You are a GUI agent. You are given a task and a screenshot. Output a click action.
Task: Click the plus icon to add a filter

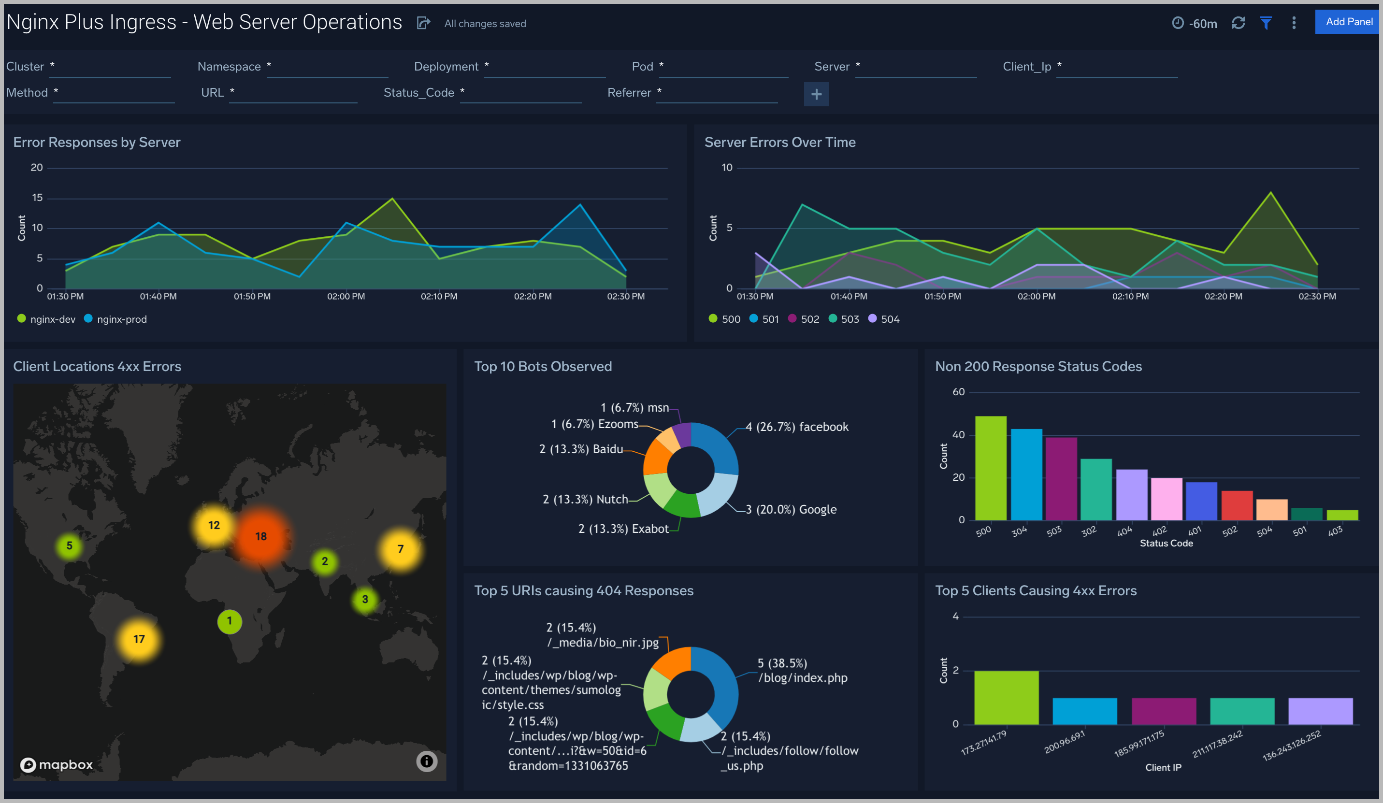point(816,94)
